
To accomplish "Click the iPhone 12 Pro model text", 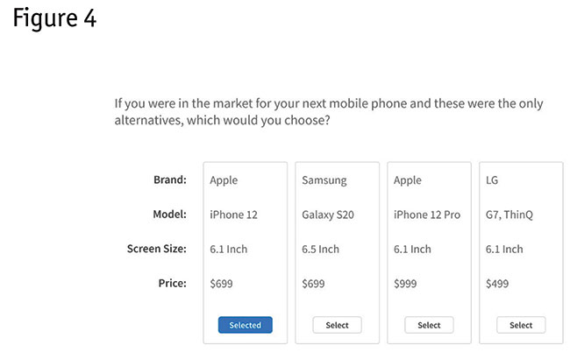I will [x=425, y=215].
